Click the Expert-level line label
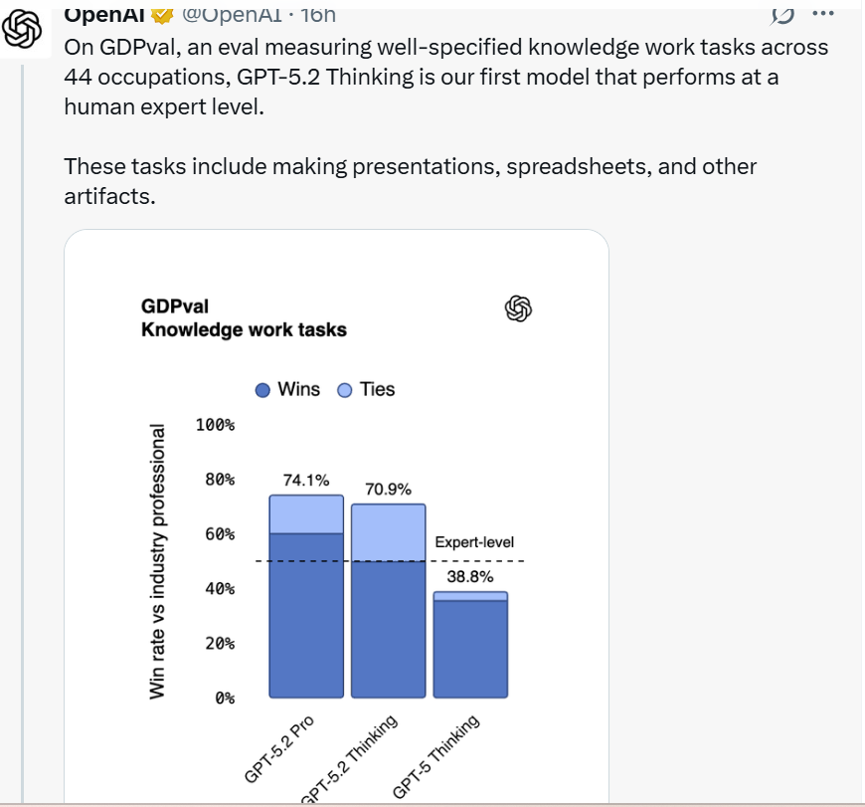Viewport: 865px width, 807px height. point(474,543)
